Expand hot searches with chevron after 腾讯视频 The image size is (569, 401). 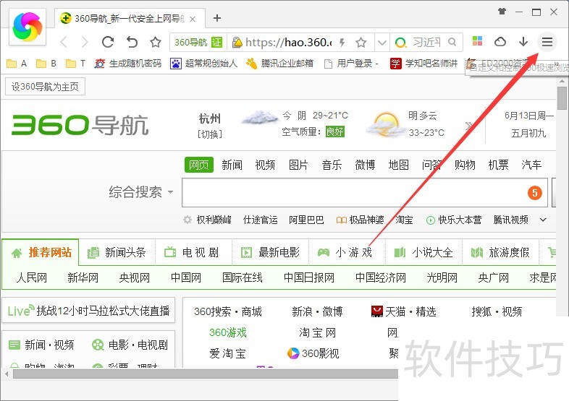[543, 220]
